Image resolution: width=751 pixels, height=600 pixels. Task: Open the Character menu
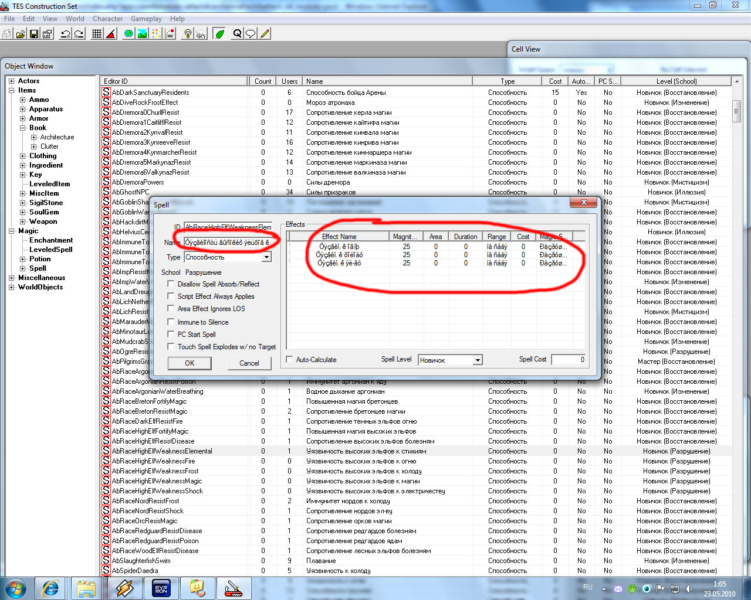[x=108, y=19]
